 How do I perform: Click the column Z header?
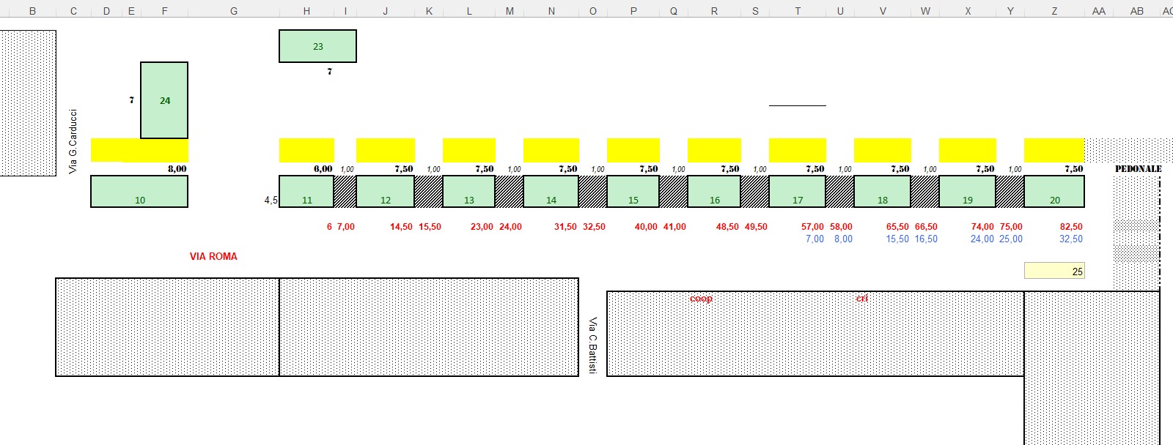[1054, 11]
